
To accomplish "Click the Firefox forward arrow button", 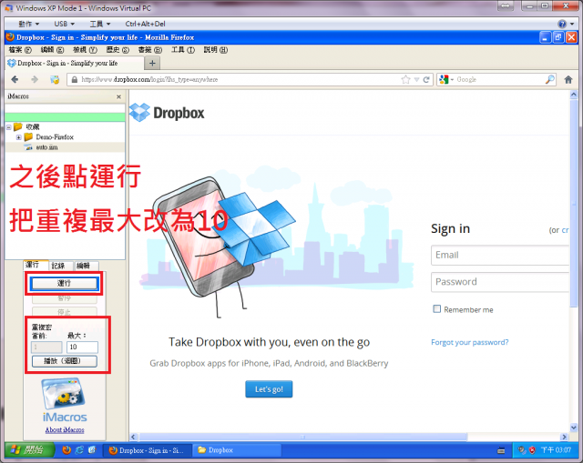I will click(35, 79).
